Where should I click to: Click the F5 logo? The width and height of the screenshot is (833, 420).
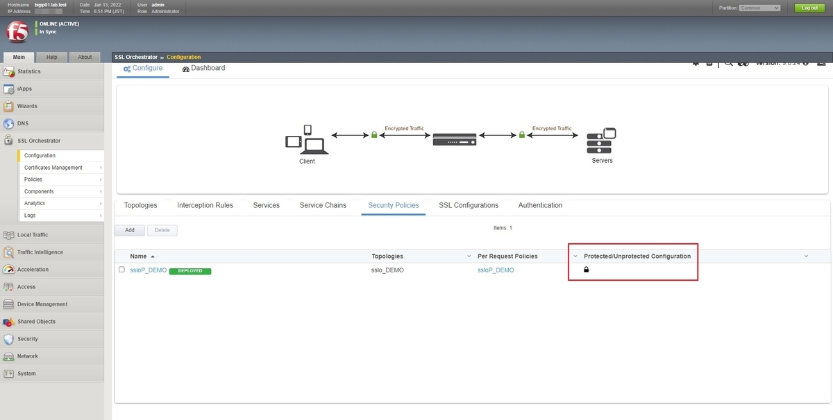pos(17,32)
